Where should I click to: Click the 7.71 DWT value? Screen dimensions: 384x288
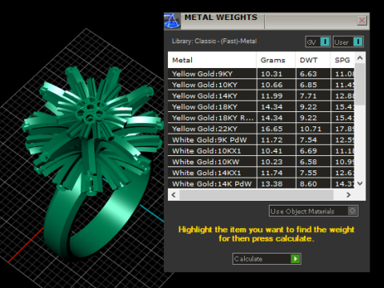click(308, 96)
